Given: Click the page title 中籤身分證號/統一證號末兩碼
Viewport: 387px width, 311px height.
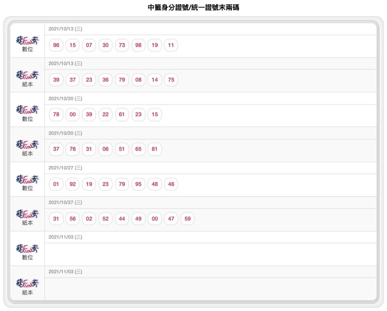Looking at the screenshot, I should click(x=193, y=7).
